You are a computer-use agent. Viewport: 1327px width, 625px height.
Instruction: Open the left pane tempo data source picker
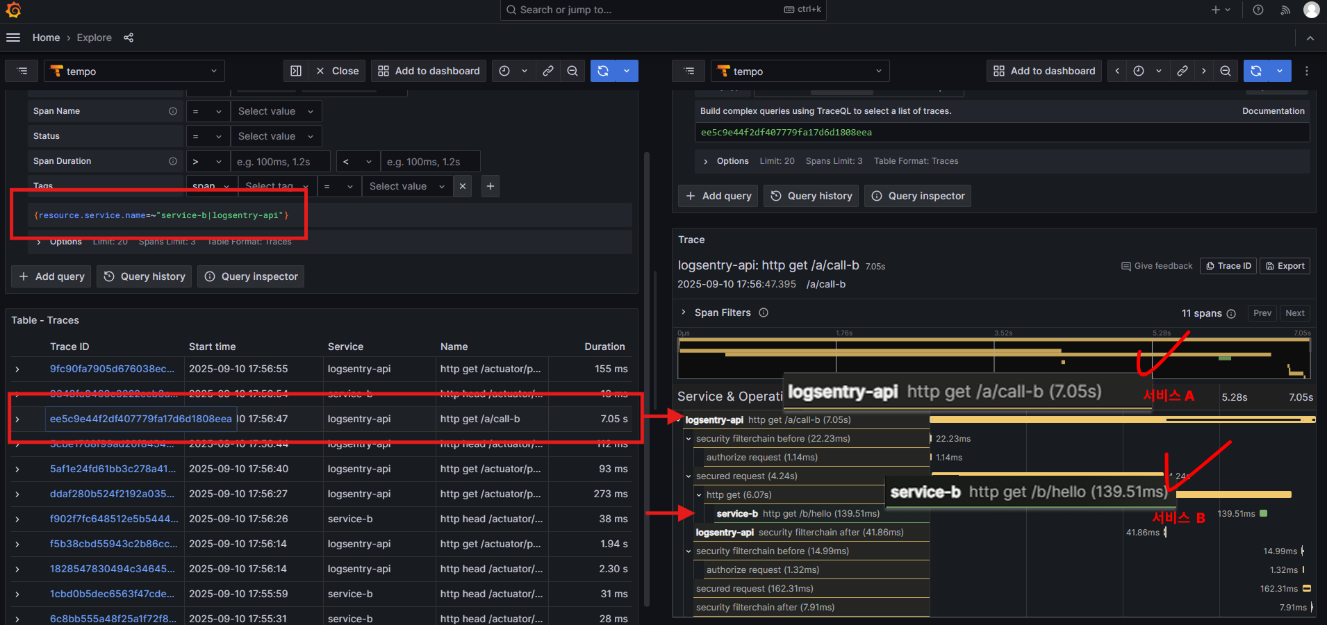(135, 71)
